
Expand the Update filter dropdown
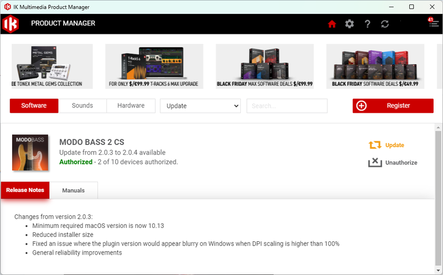tap(200, 106)
